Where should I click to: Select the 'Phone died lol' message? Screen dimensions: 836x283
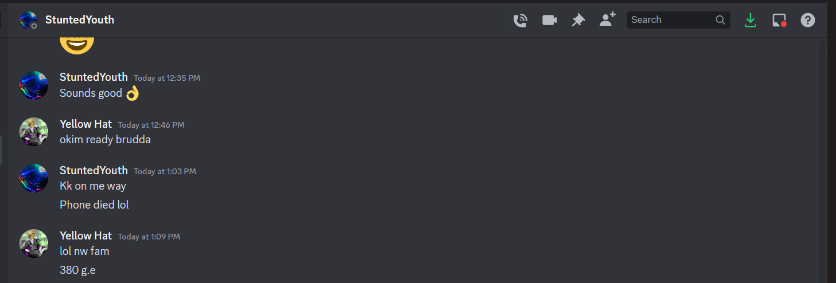(94, 205)
